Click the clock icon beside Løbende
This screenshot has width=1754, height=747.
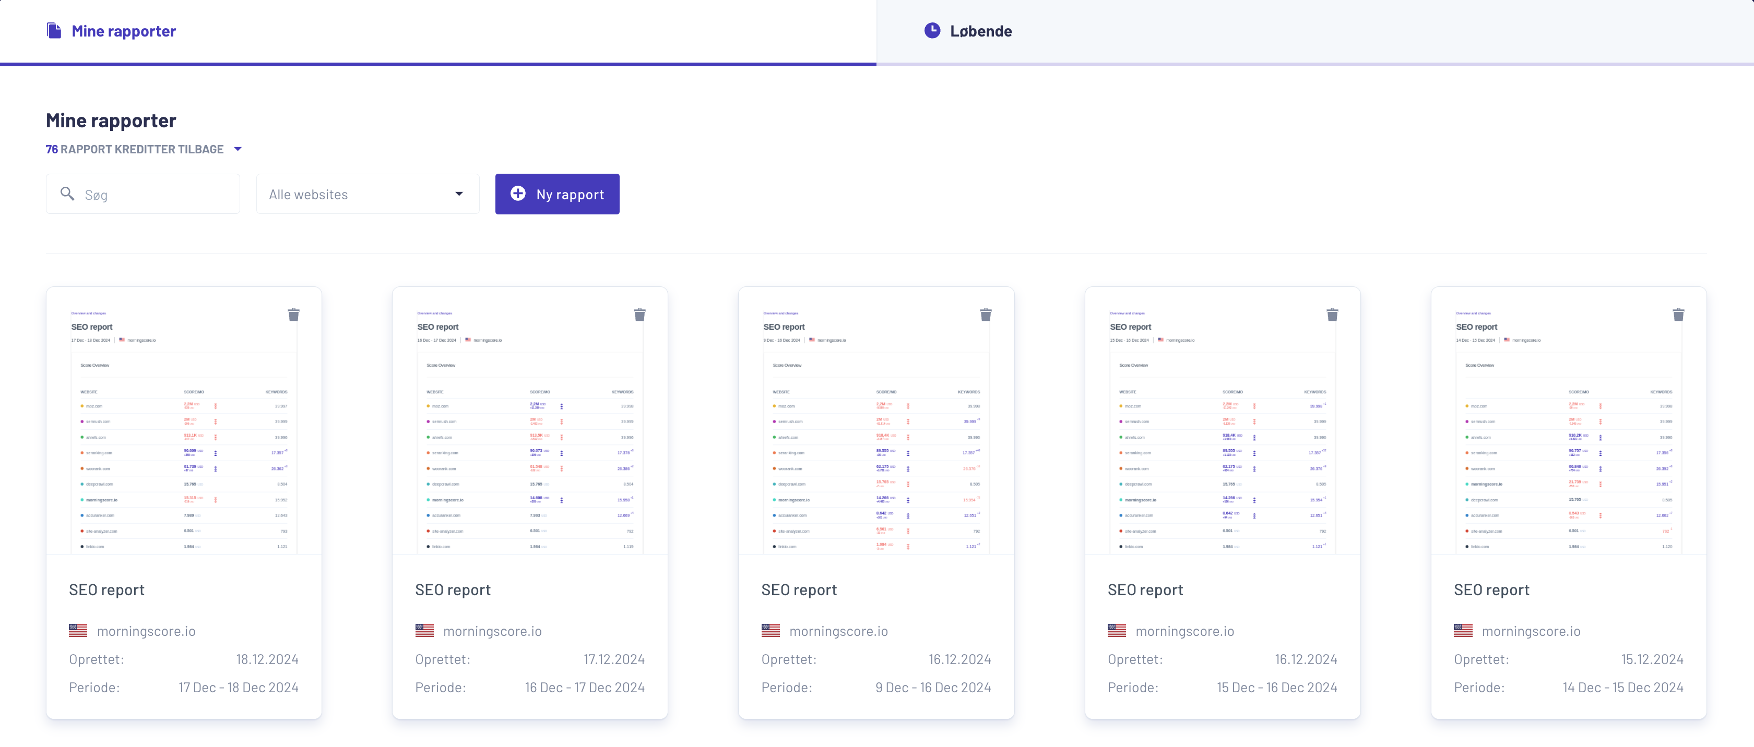point(932,31)
